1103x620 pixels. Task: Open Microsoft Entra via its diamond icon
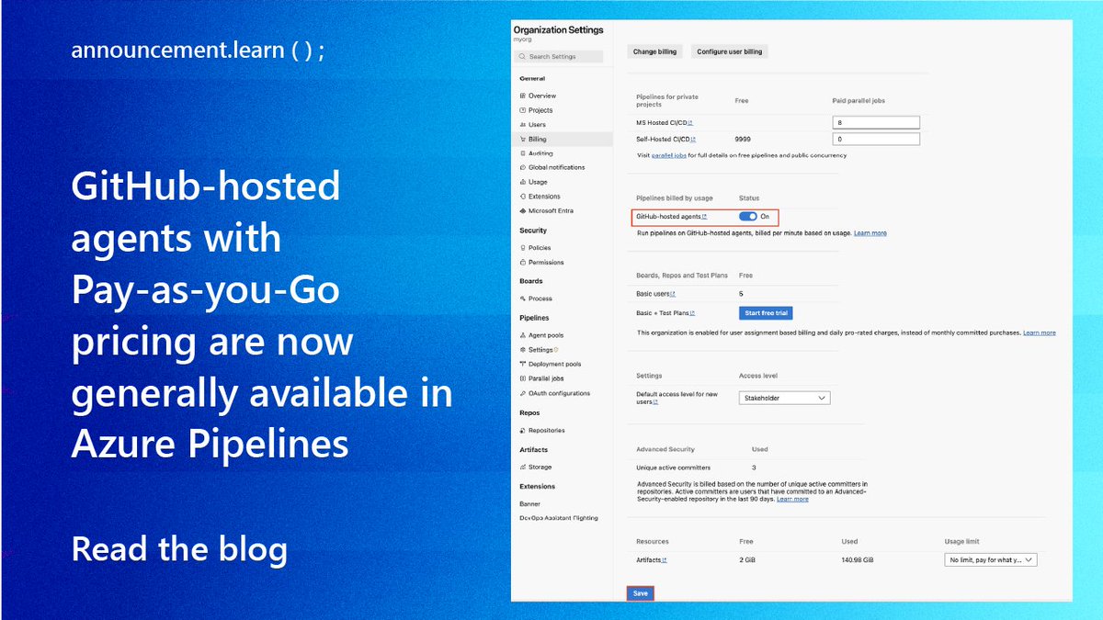point(523,210)
